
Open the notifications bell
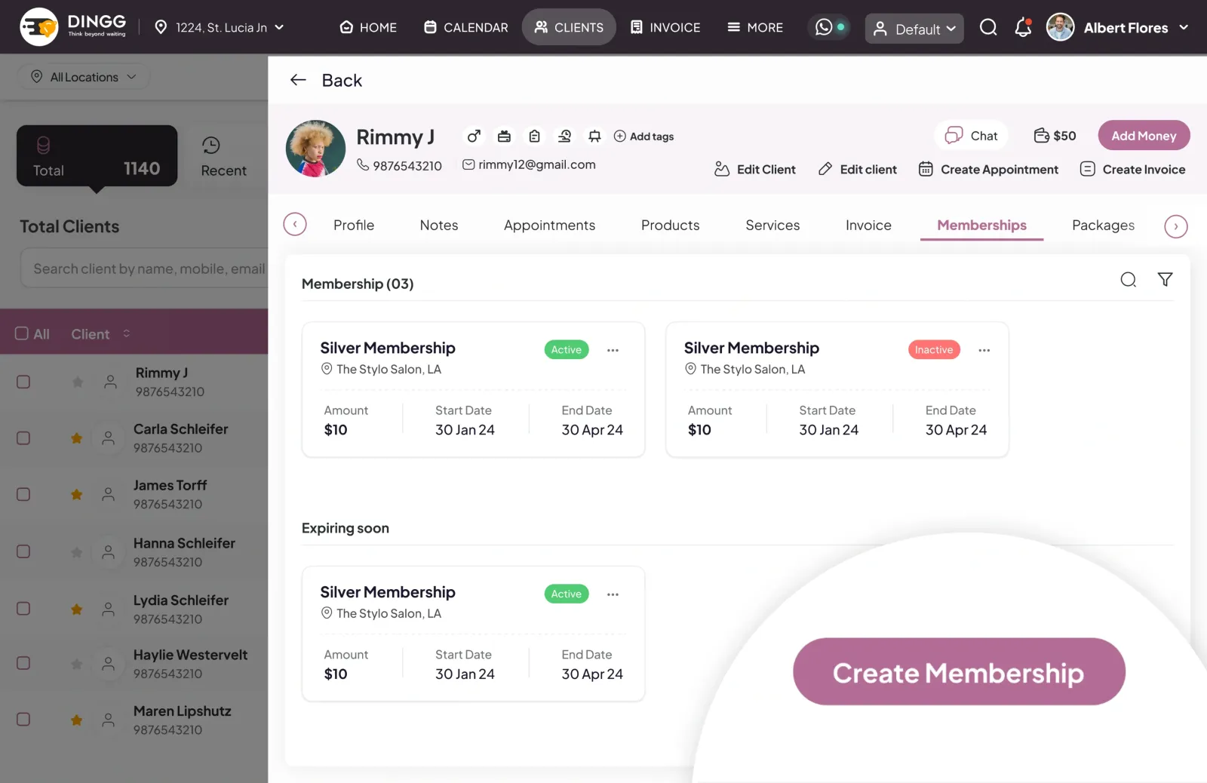(x=1023, y=28)
